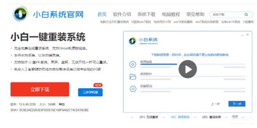Click the 免费人工客服 bullet text
Viewport: 257px width, 128px height.
(57, 69)
